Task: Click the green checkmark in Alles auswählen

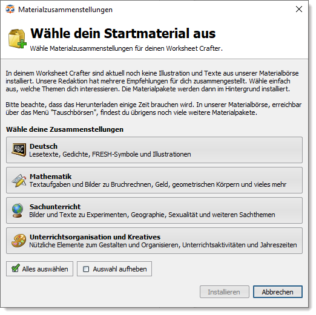Action: click(16, 268)
